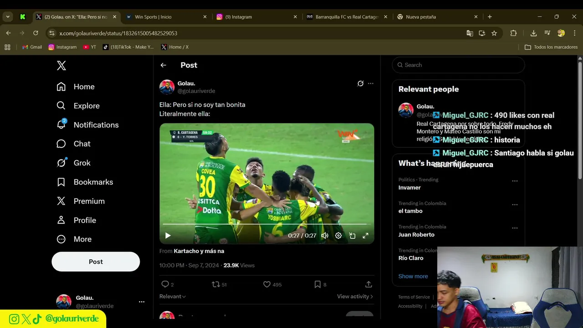Open the More menu in sidebar
583x328 pixels.
tap(74, 239)
